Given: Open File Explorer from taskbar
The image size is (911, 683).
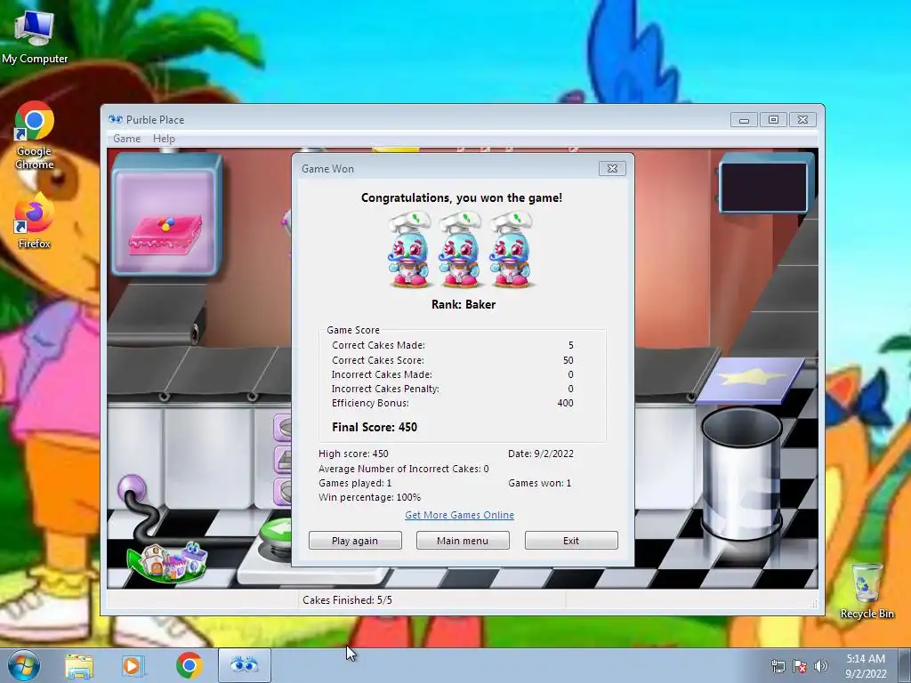Looking at the screenshot, I should click(x=79, y=665).
